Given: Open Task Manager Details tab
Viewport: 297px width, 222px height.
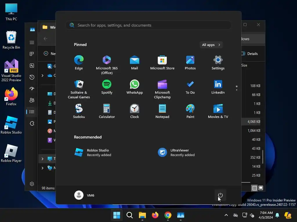Looking at the screenshot, I should 32,112.
